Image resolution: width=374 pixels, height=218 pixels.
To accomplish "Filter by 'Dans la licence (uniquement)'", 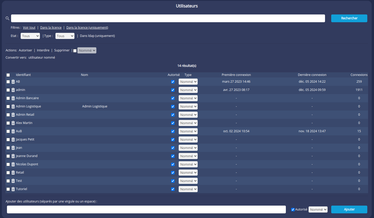I will tap(87, 28).
